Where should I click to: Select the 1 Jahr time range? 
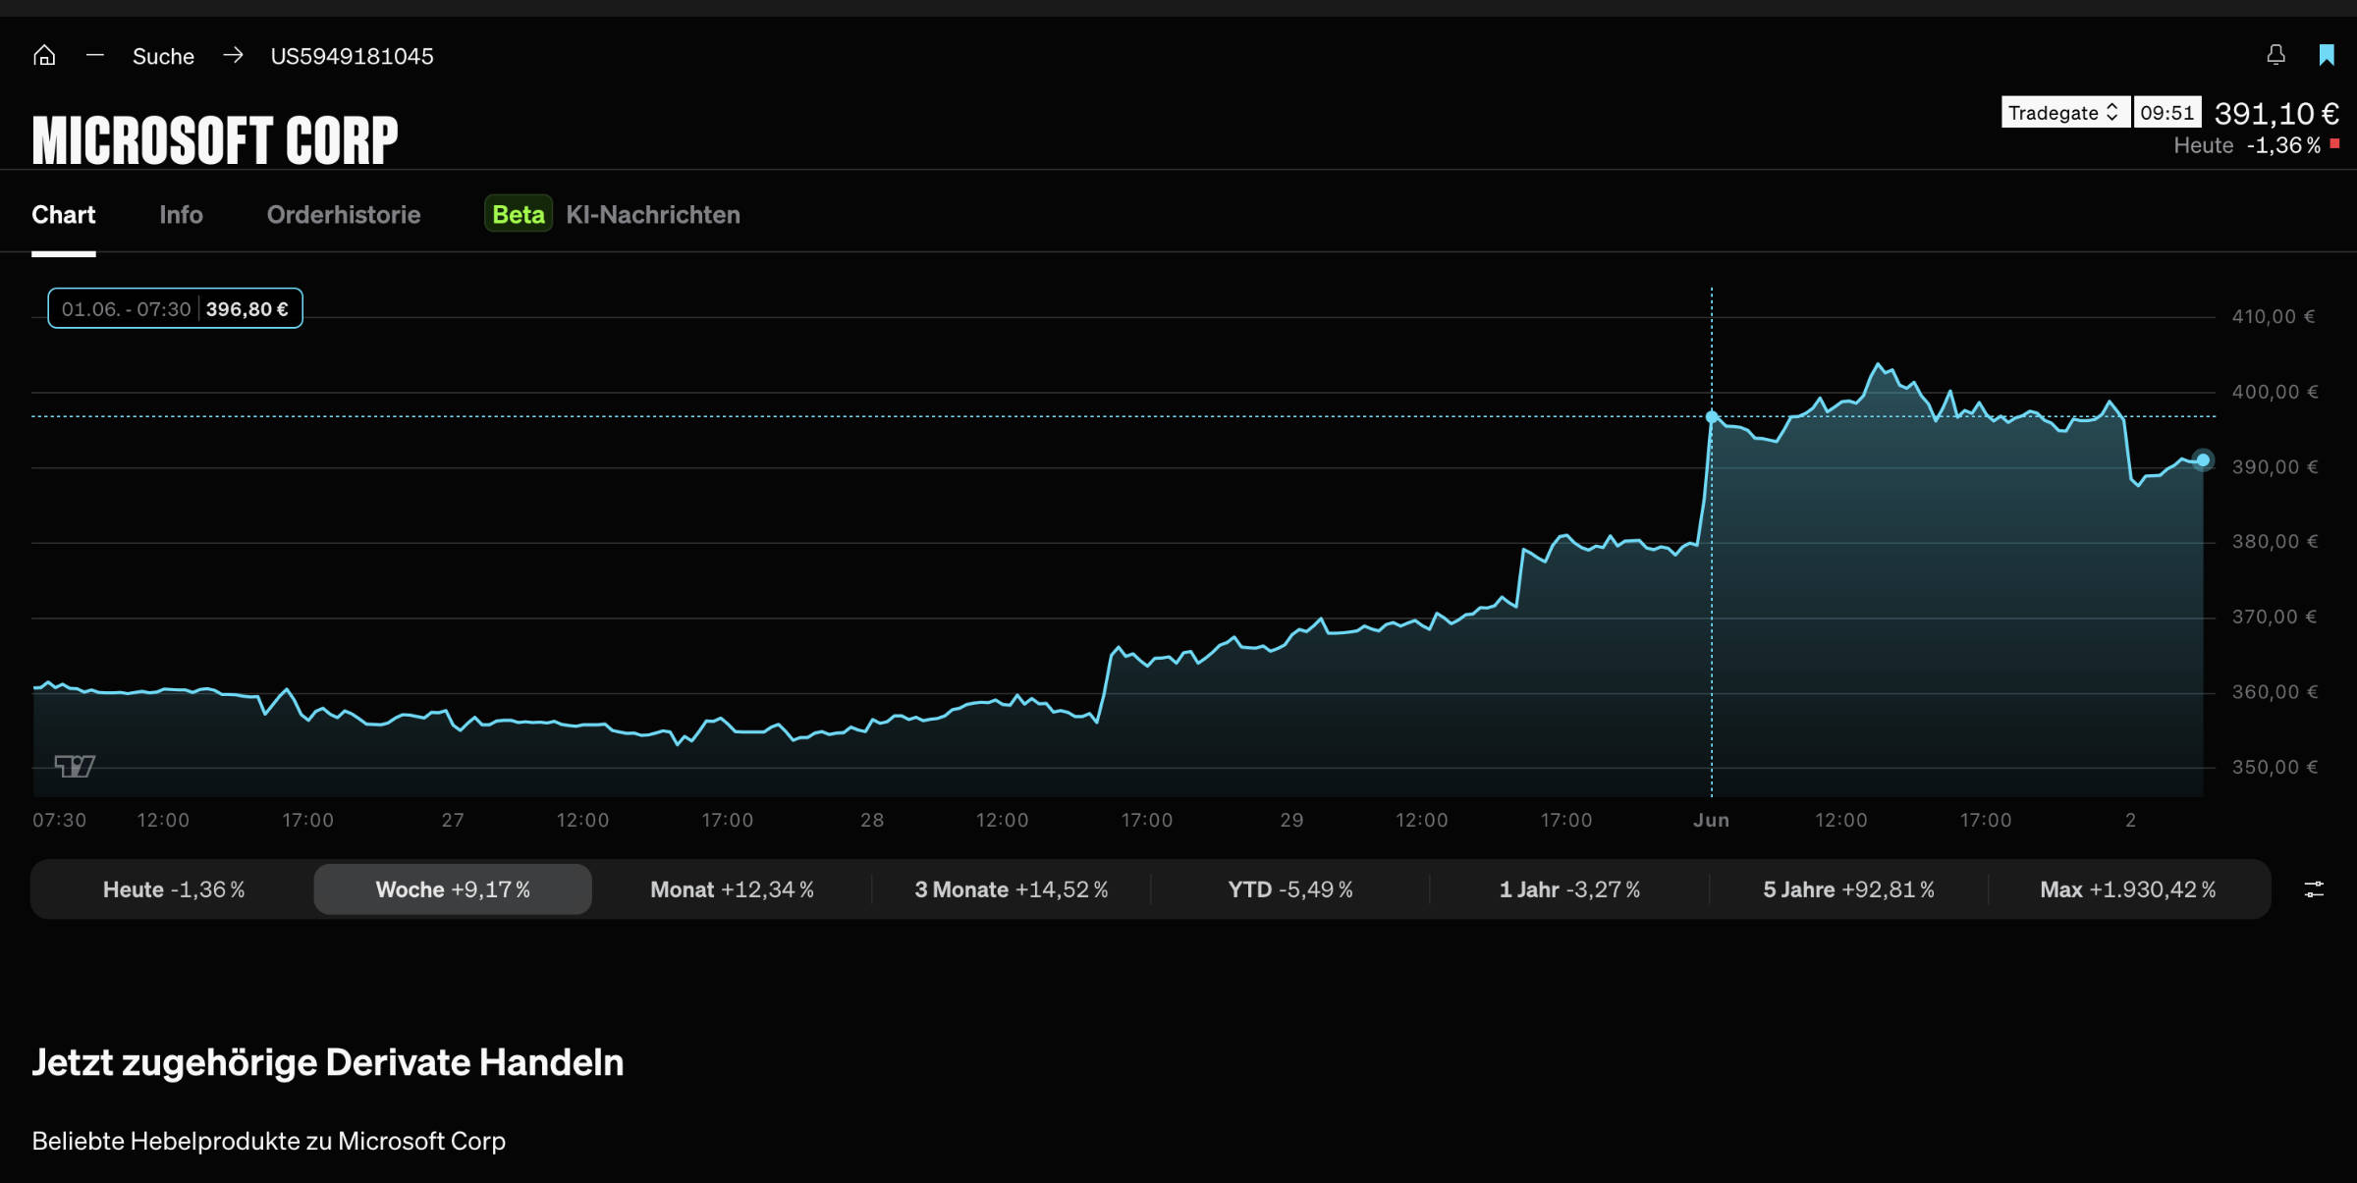[1569, 889]
